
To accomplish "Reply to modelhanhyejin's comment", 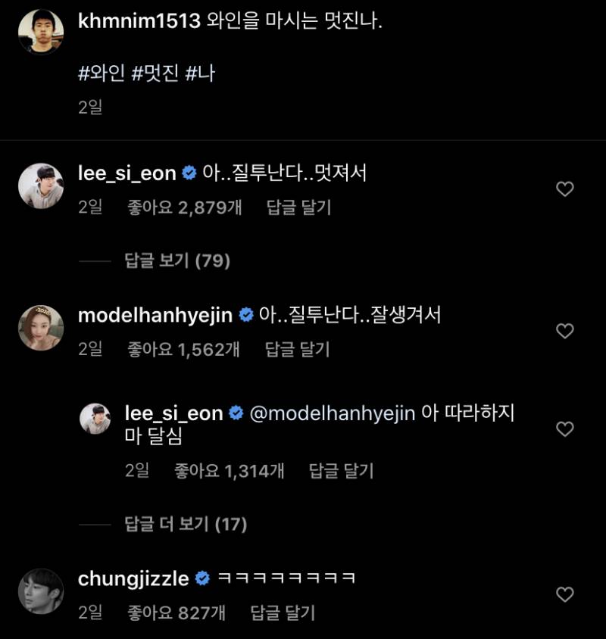I will pyautogui.click(x=297, y=349).
